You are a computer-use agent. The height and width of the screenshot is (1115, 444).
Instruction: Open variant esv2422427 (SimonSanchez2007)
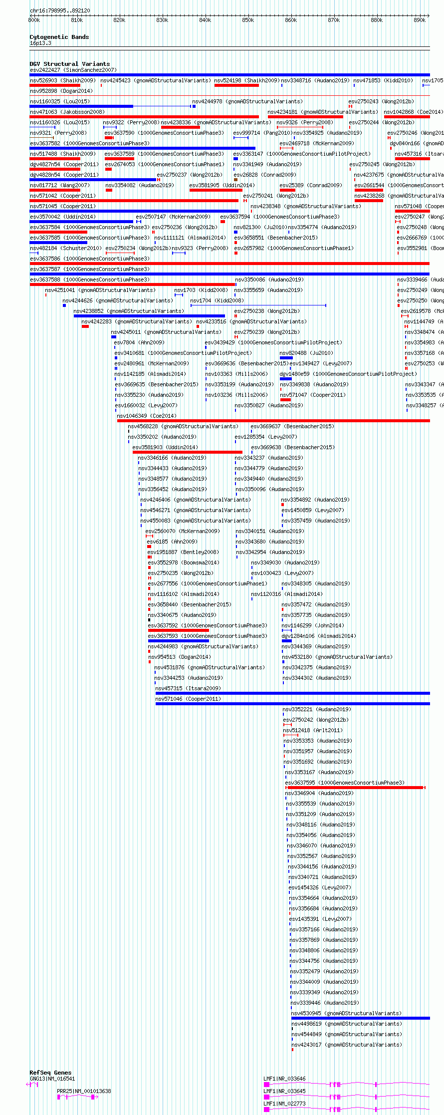tap(73, 70)
